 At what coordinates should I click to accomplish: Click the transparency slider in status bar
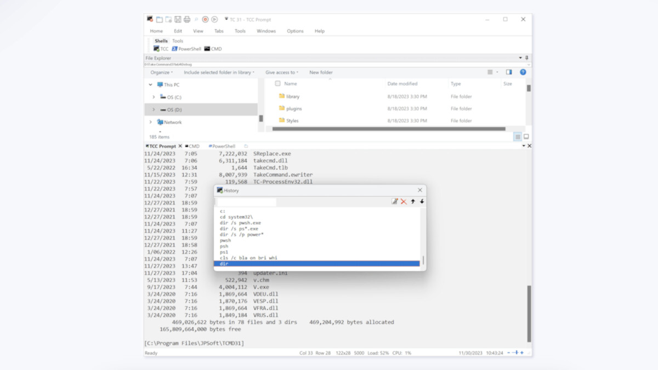pyautogui.click(x=517, y=353)
